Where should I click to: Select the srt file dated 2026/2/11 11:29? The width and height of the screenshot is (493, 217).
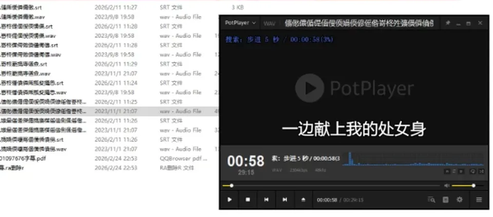pos(24,64)
